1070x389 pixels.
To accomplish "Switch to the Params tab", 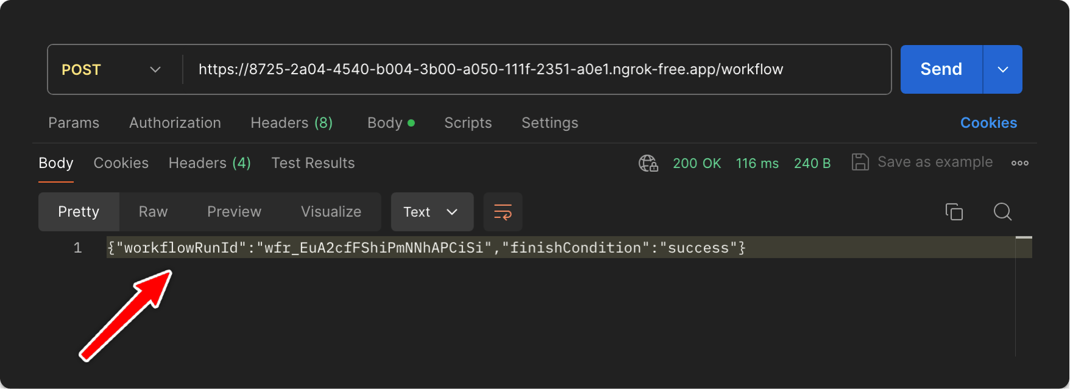I will pos(74,123).
